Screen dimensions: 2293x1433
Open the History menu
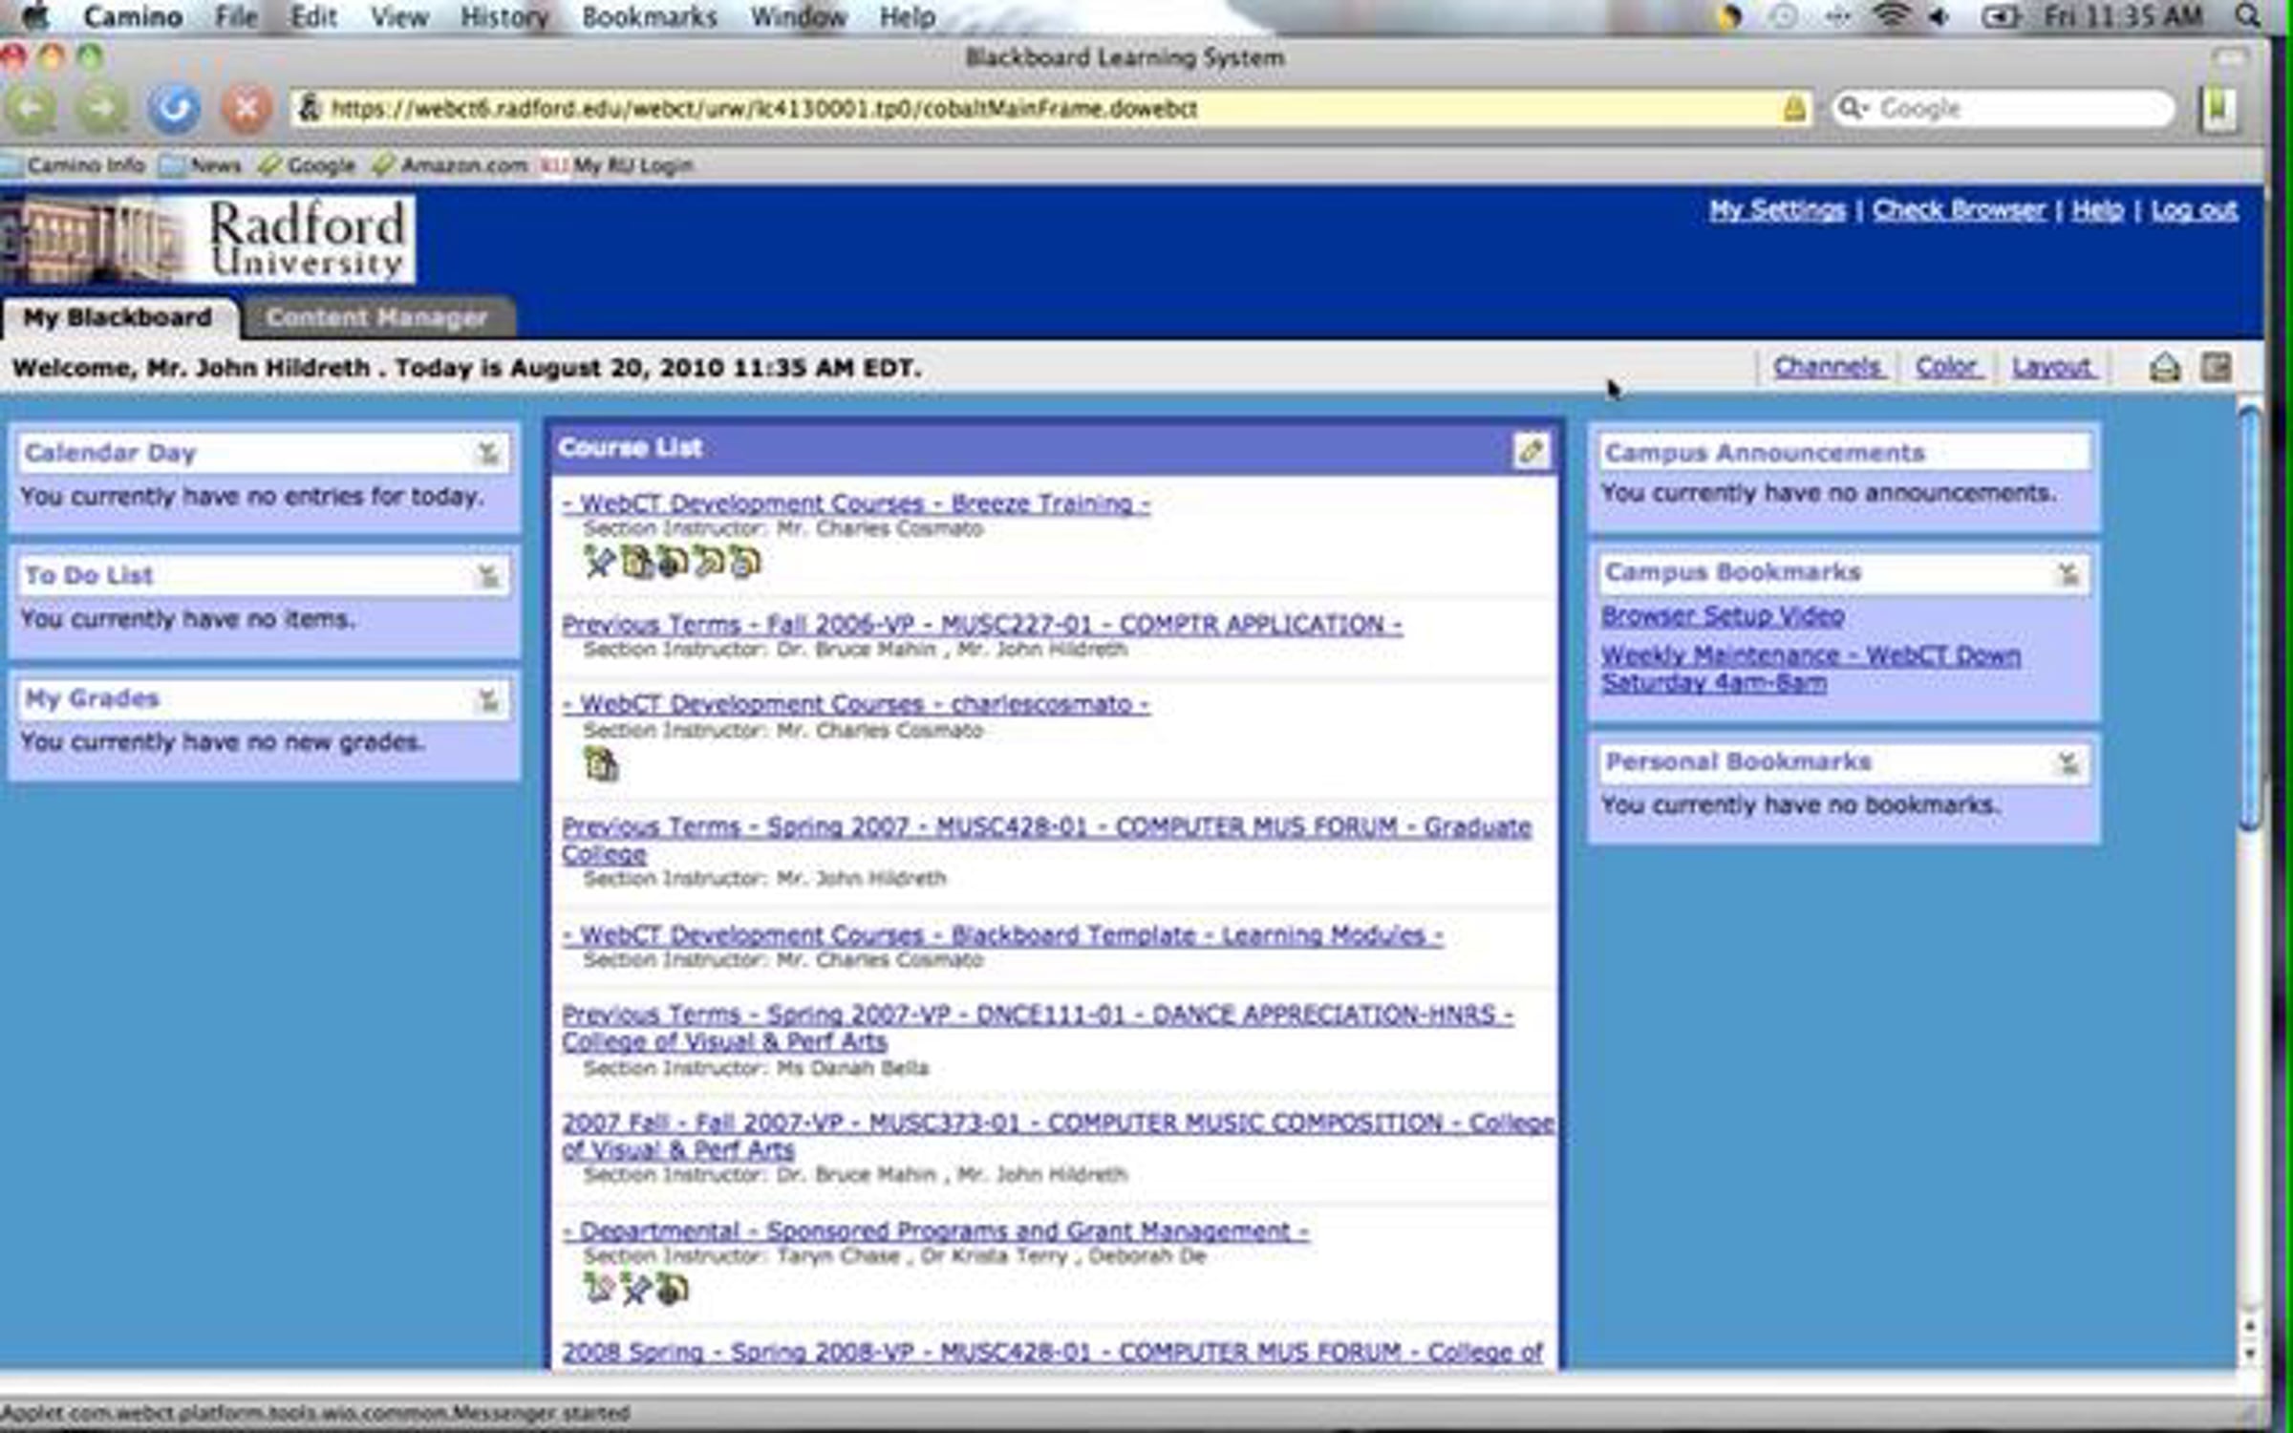click(x=504, y=16)
